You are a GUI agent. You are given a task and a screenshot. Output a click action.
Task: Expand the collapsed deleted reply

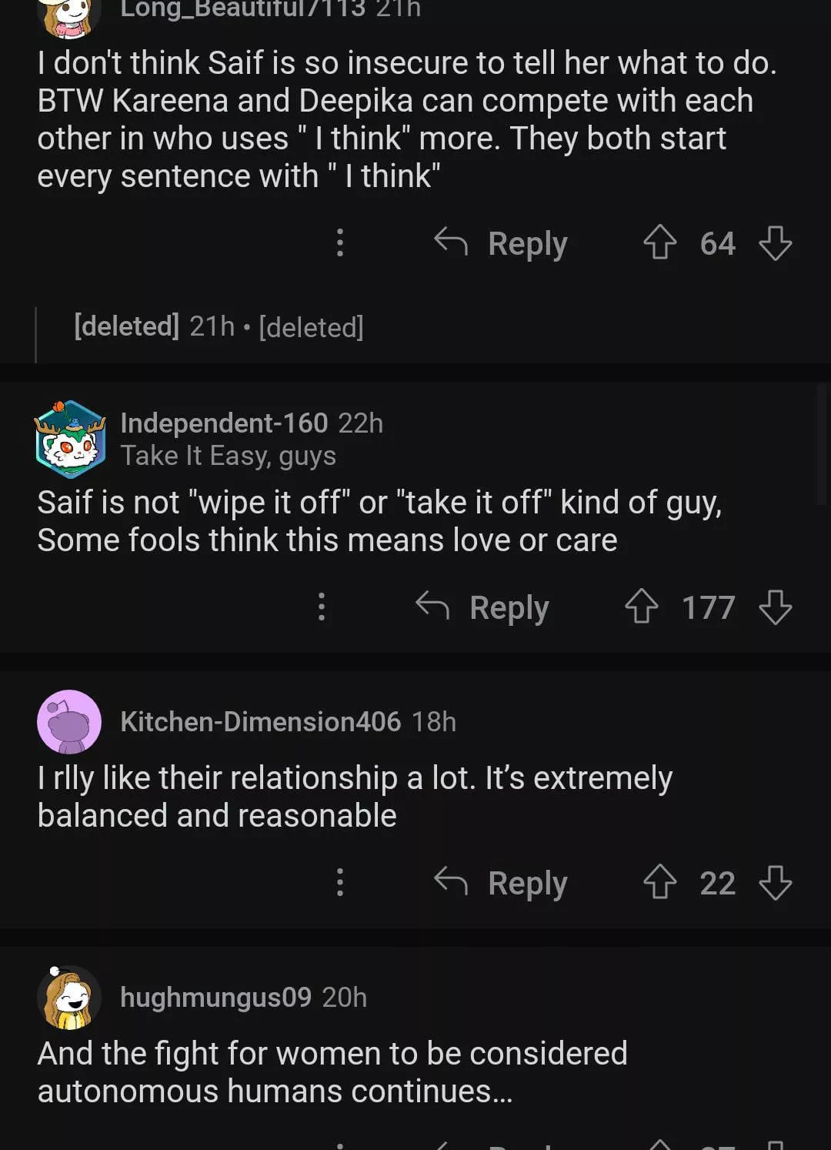click(219, 327)
